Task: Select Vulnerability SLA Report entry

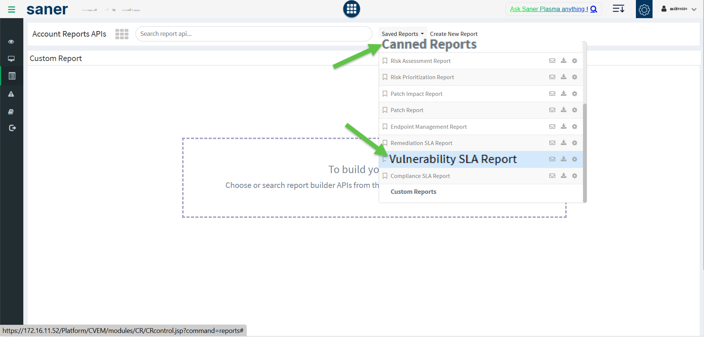Action: 453,159
